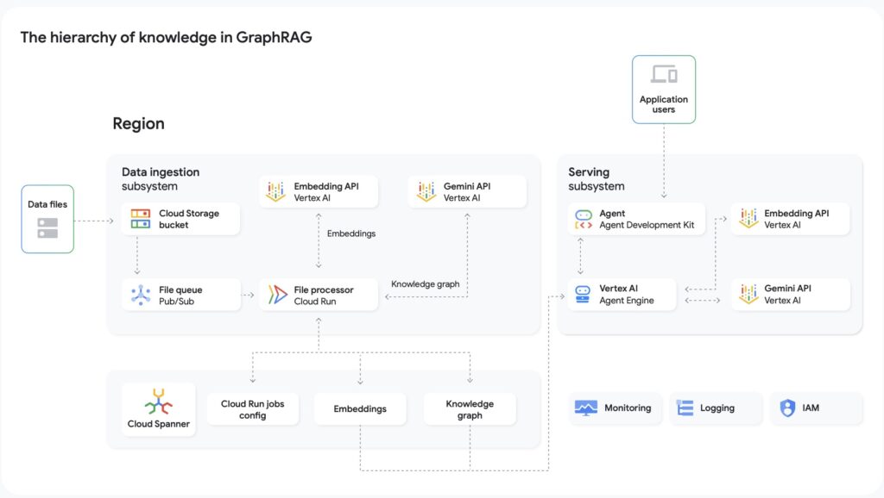Select the Cloud Spanner logo
884x498 pixels.
point(158,401)
